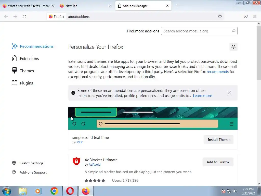This screenshot has width=261, height=196.
Task: Open Windows Explorer from taskbar
Action: pyautogui.click(x=23, y=191)
